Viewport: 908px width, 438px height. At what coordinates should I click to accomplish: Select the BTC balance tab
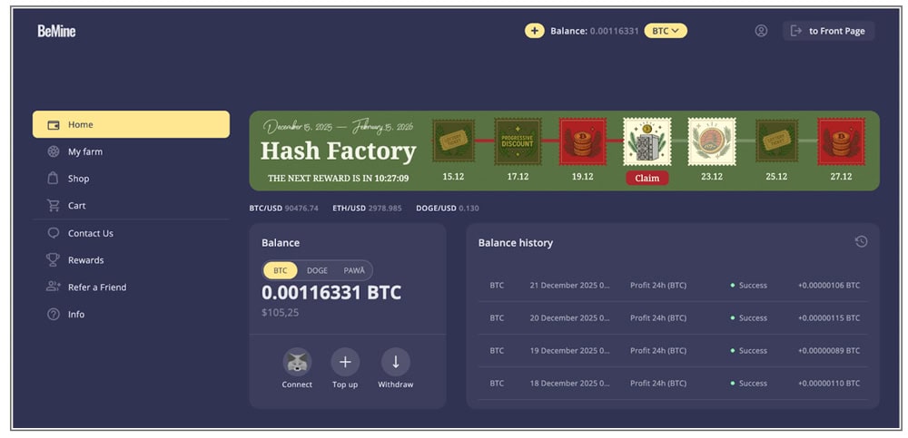point(281,270)
